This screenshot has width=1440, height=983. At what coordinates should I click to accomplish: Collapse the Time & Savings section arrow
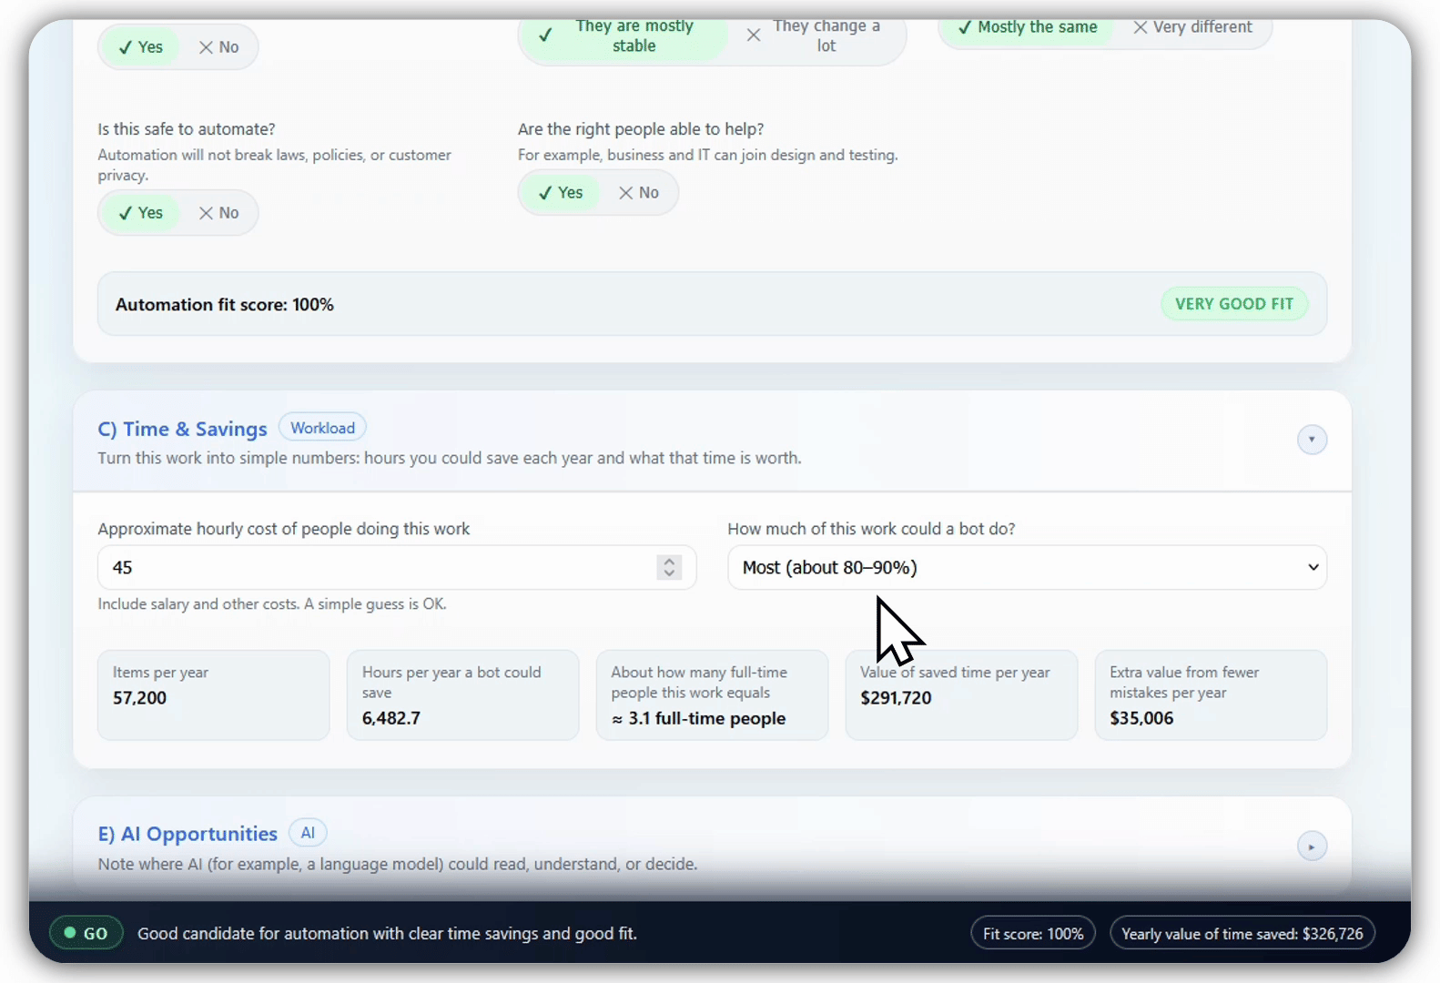[1311, 440]
